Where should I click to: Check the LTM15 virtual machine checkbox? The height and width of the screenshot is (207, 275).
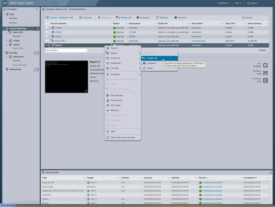tap(47, 28)
